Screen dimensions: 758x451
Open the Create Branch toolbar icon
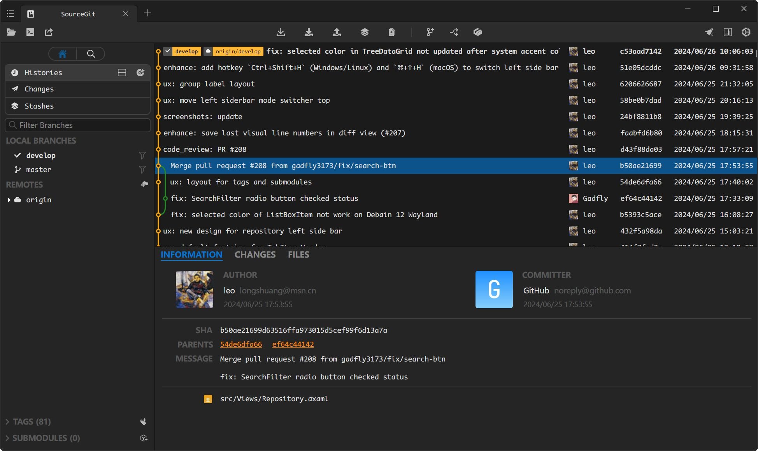[x=430, y=32]
